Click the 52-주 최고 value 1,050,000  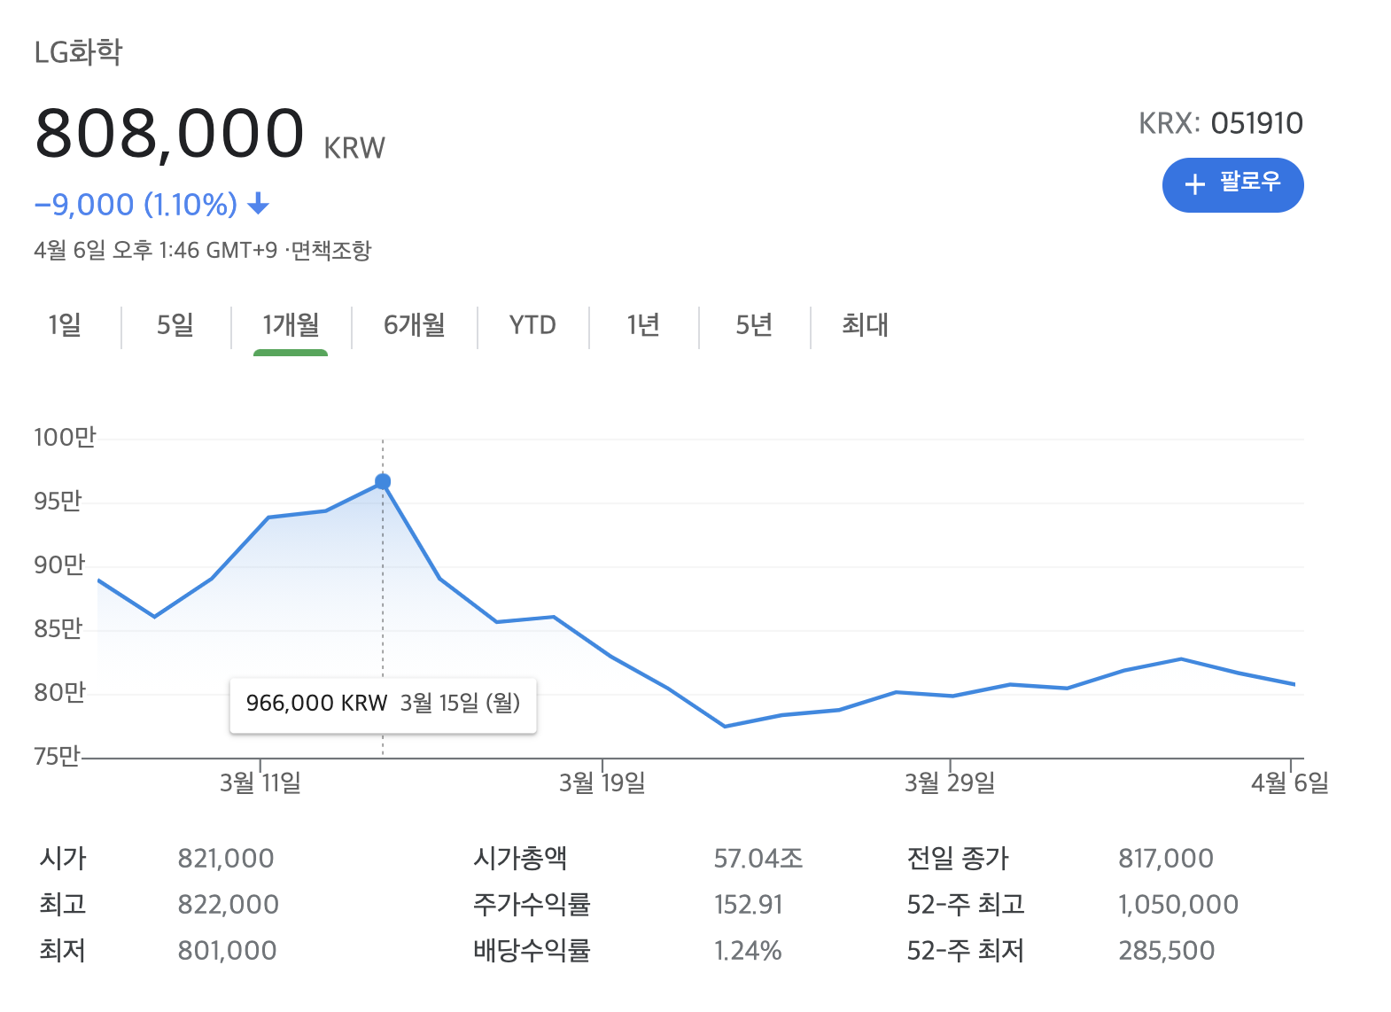pos(1178,904)
